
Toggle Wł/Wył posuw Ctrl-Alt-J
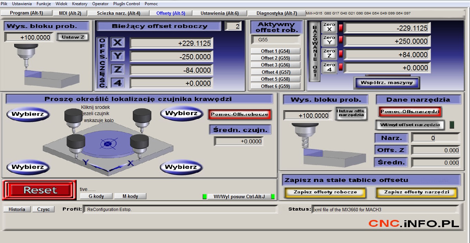[239, 196]
